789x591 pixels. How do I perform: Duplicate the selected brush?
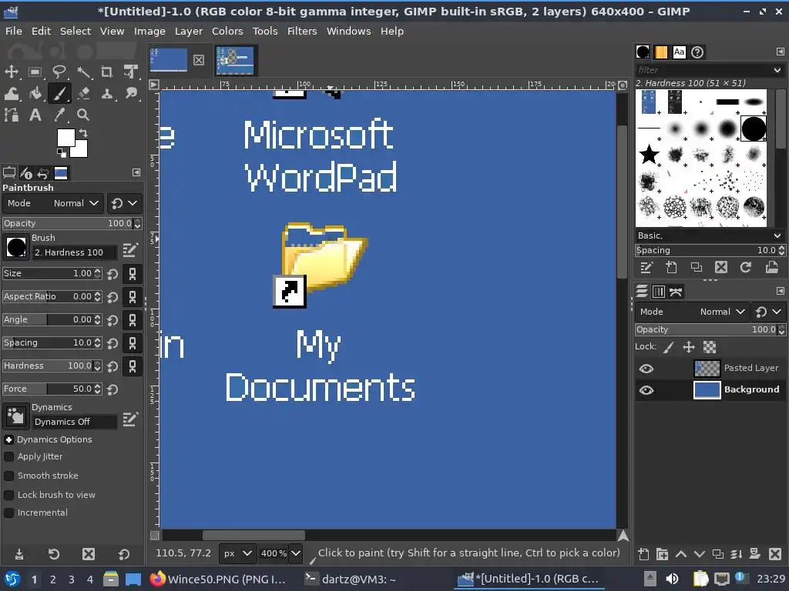click(696, 267)
